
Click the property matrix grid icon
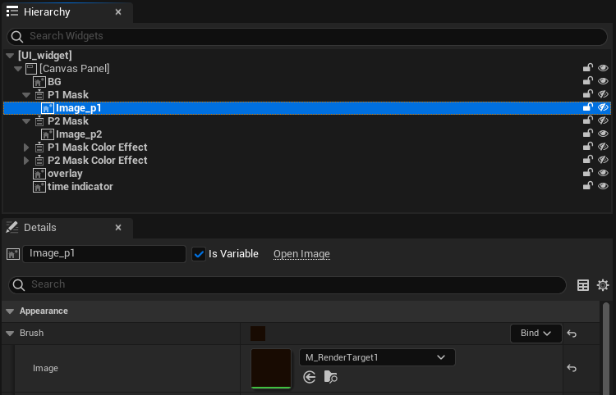click(583, 285)
